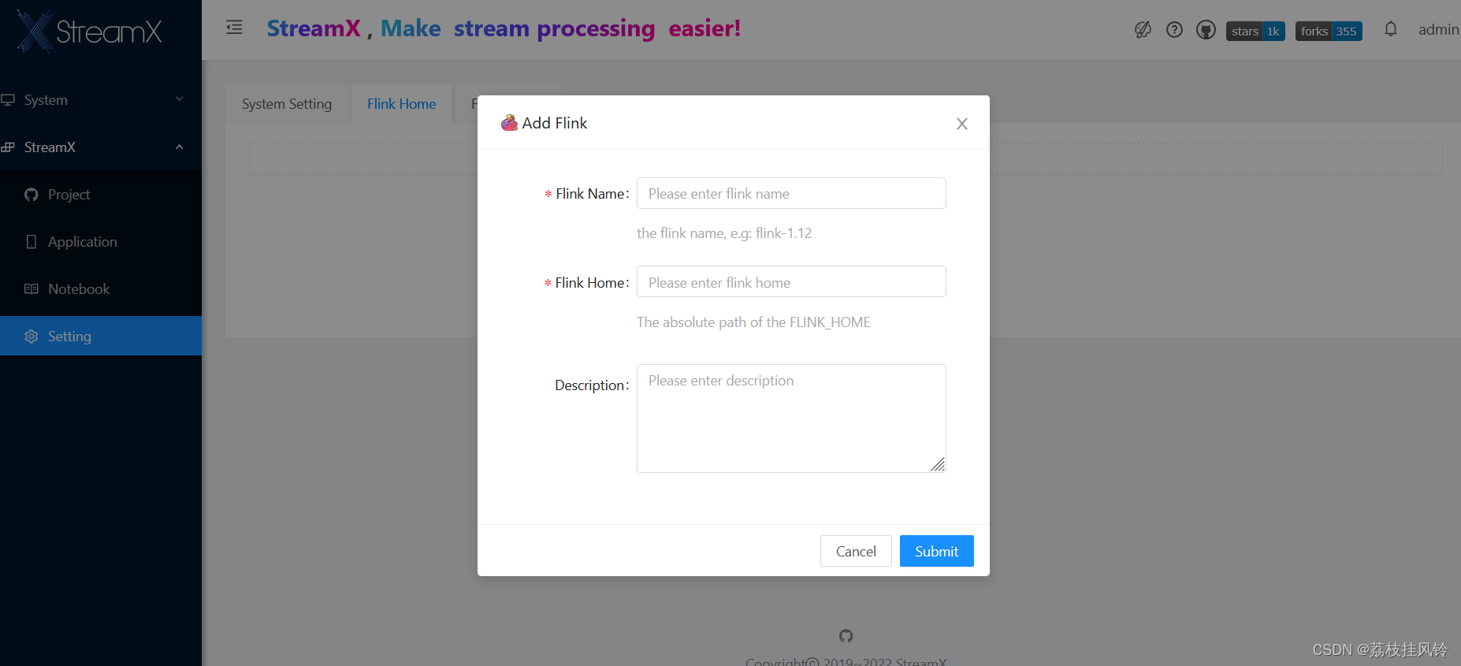1461x666 pixels.
Task: Open Application in sidebar
Action: pos(101,242)
